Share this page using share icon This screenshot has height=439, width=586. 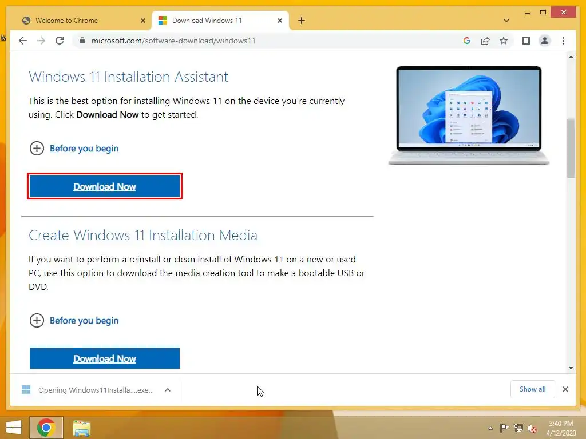(x=485, y=41)
